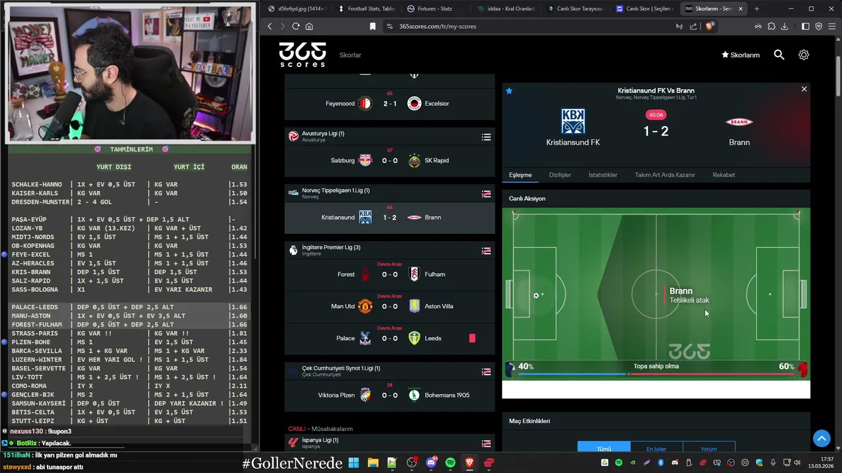Open the Feyenoord 2-1 Excelsior match
This screenshot has height=473, width=842.
click(x=389, y=103)
